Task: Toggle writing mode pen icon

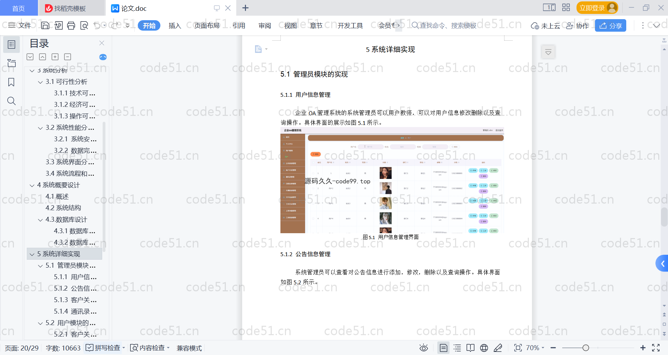Action: (x=498, y=348)
